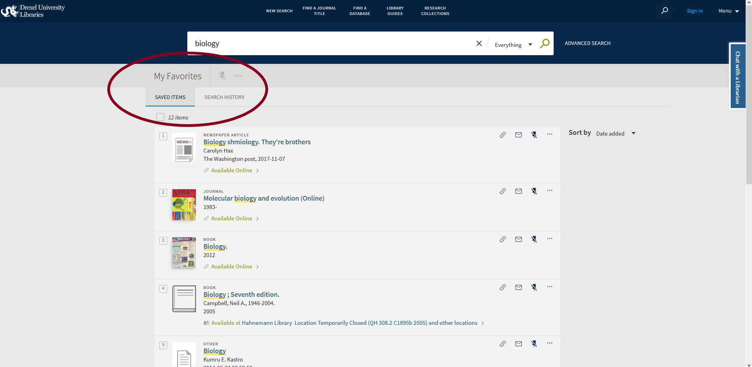Open more options next to My Favorites title
This screenshot has width=752, height=367.
238,75
